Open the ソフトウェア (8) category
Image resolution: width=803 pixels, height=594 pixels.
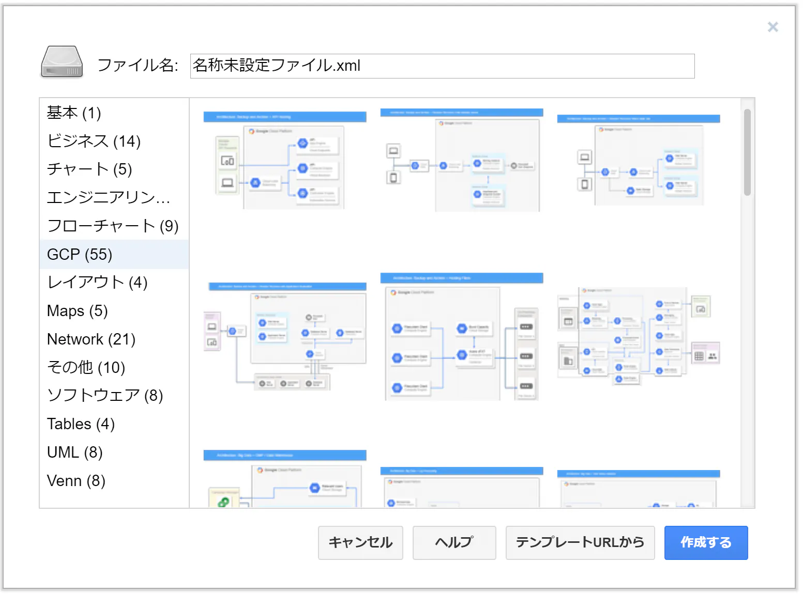(114, 396)
